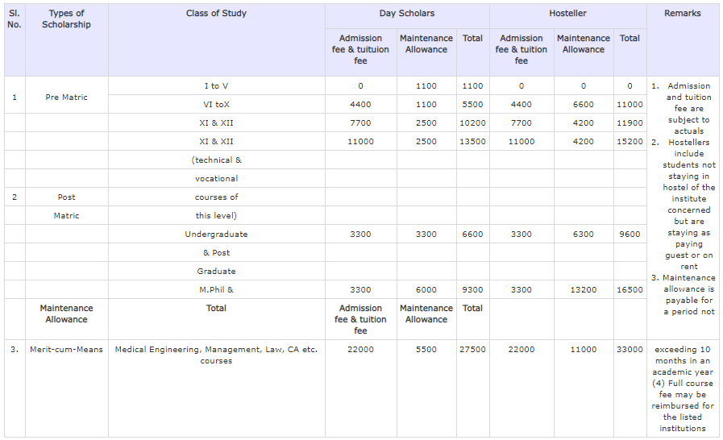Select the '27500' Merit-cum-Means total

pyautogui.click(x=472, y=350)
